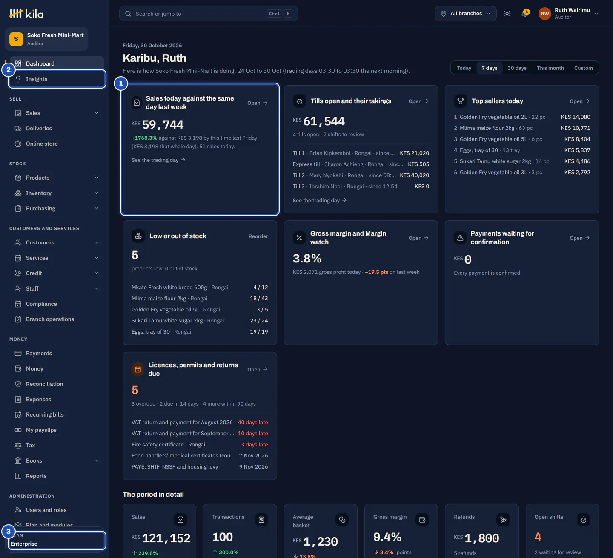Open the Deliveries truck icon

tap(18, 128)
